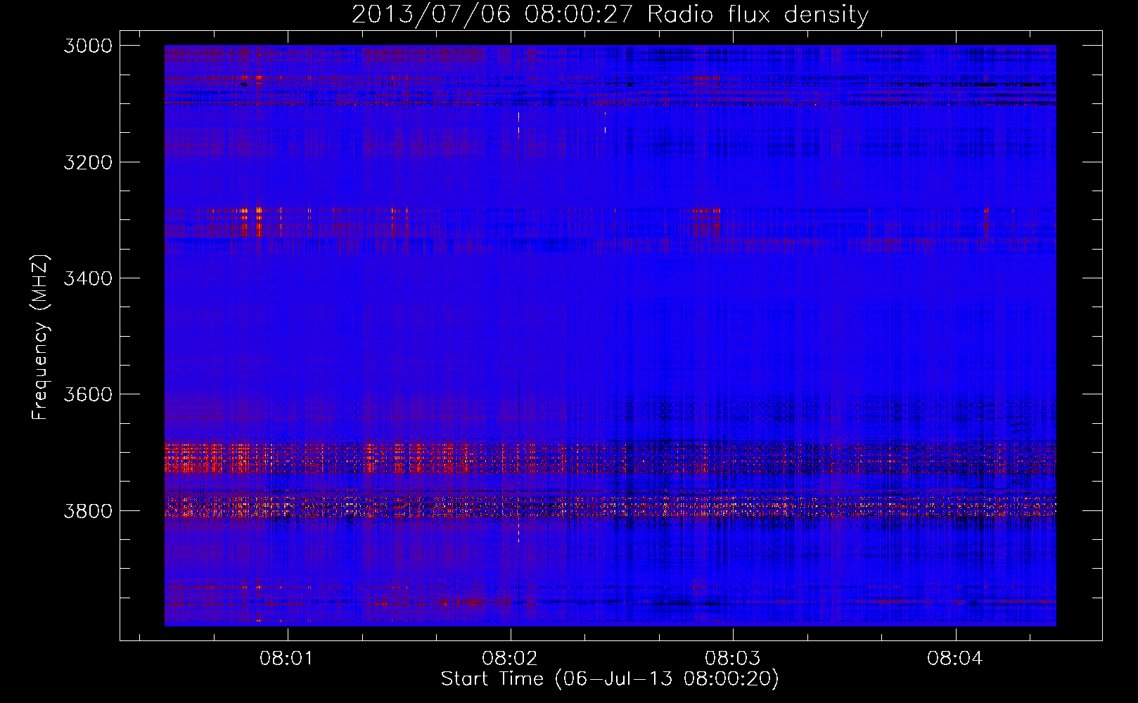This screenshot has width=1138, height=703.
Task: Click the plot title "Radio flux density"
Action: (x=610, y=14)
